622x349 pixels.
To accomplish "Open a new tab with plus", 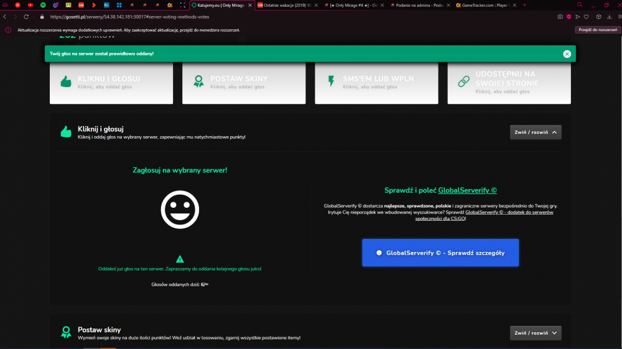I will [524, 5].
